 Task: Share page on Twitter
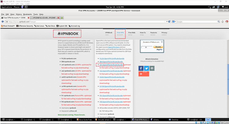coord(147,68)
